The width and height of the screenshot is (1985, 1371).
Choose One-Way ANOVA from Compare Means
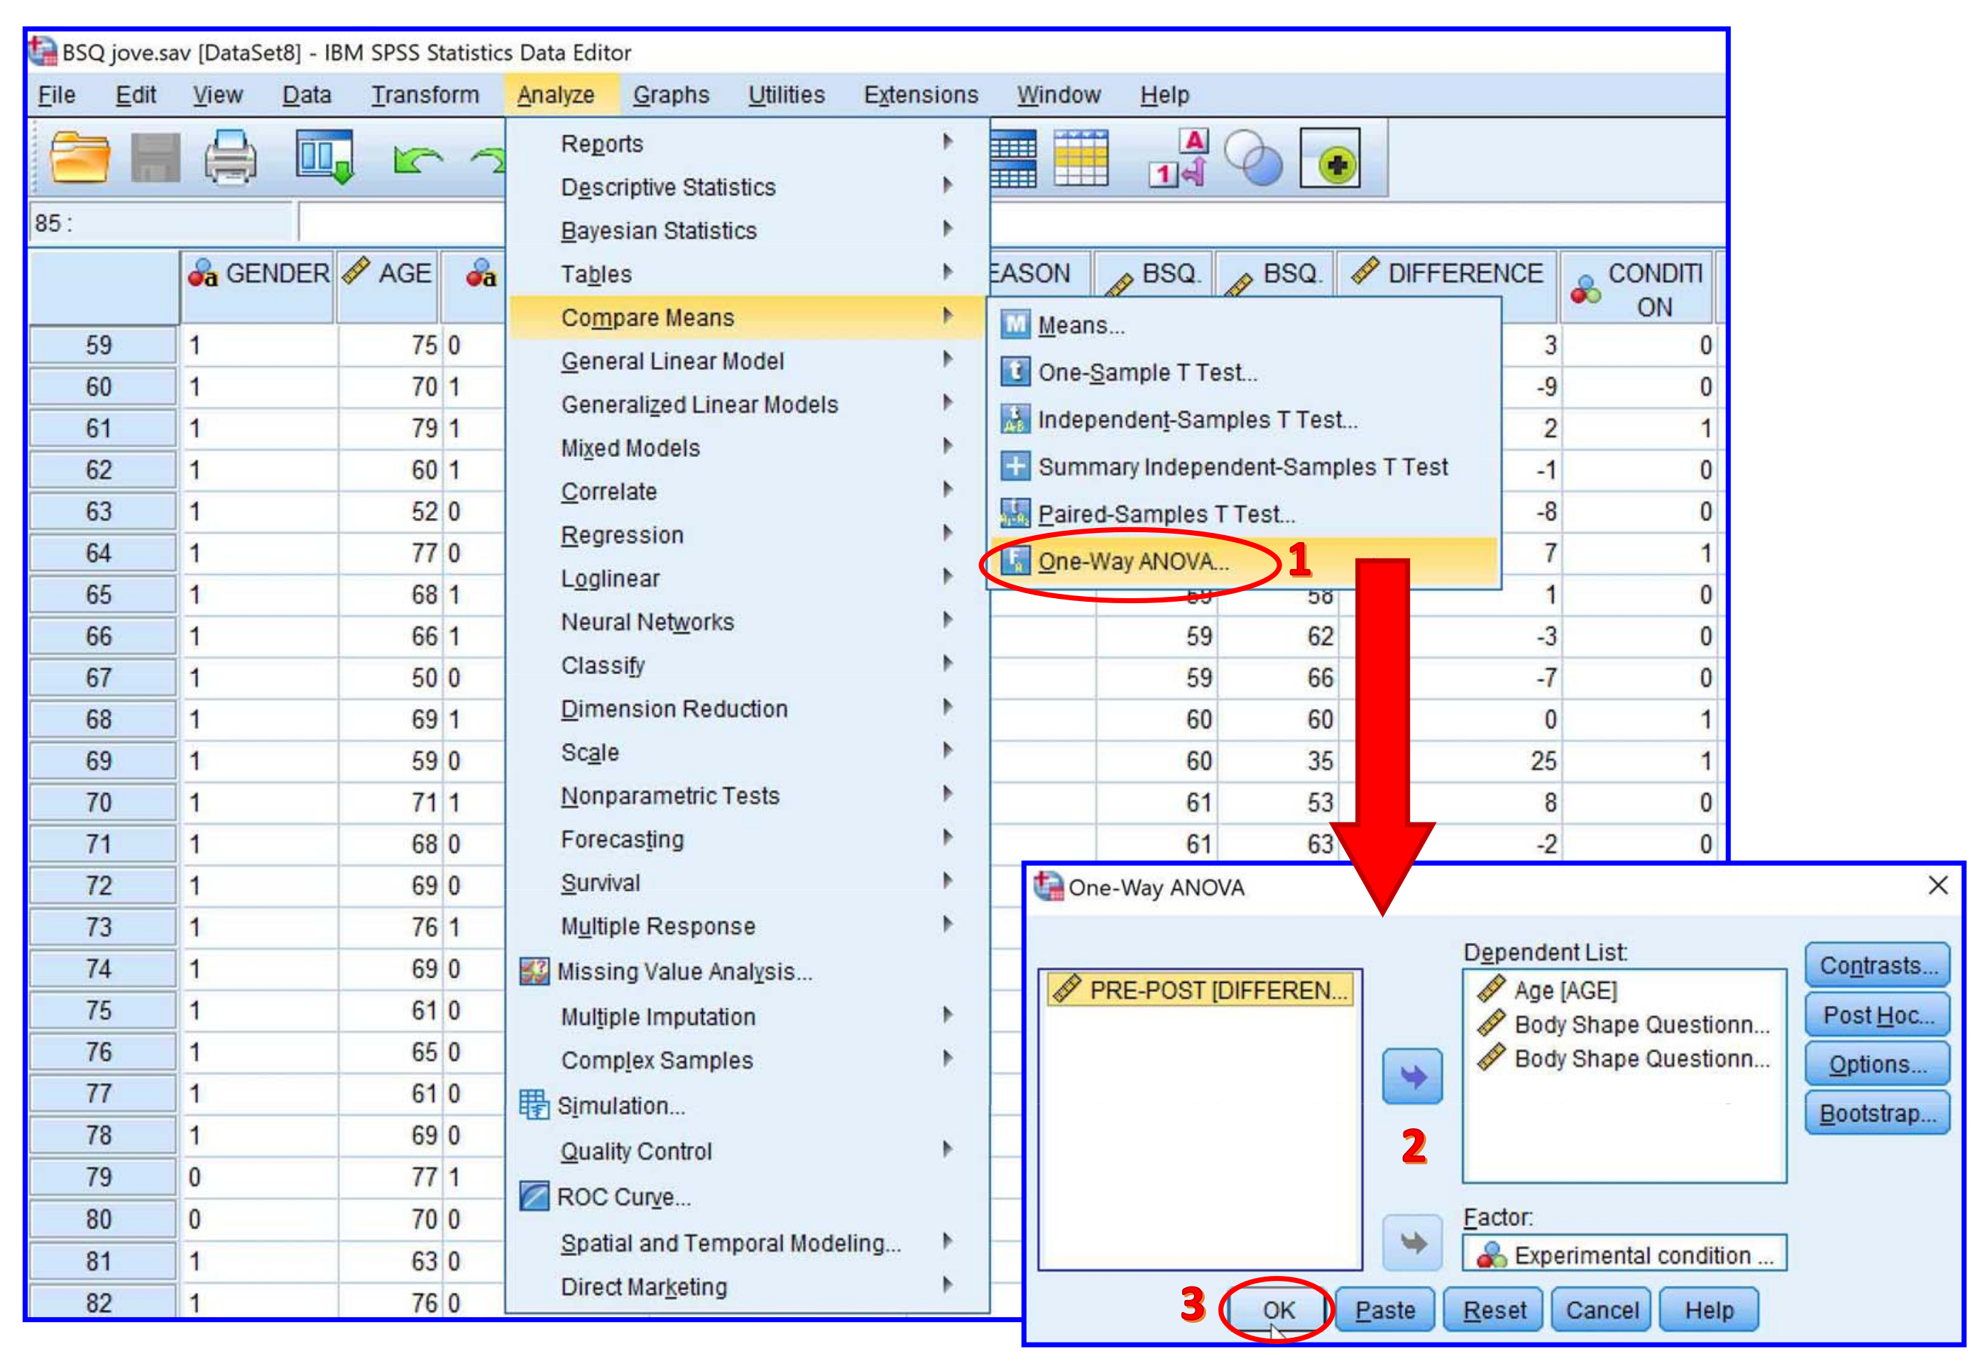coord(1132,562)
